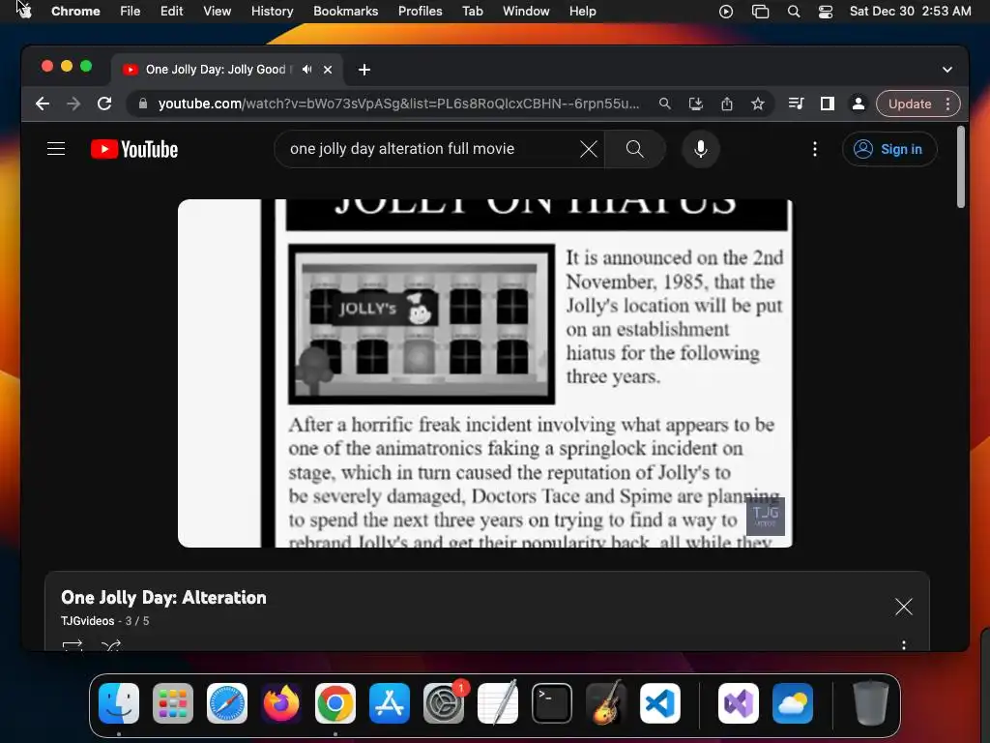The height and width of the screenshot is (743, 990).
Task: Open the Bookmarks menu
Action: (x=345, y=11)
